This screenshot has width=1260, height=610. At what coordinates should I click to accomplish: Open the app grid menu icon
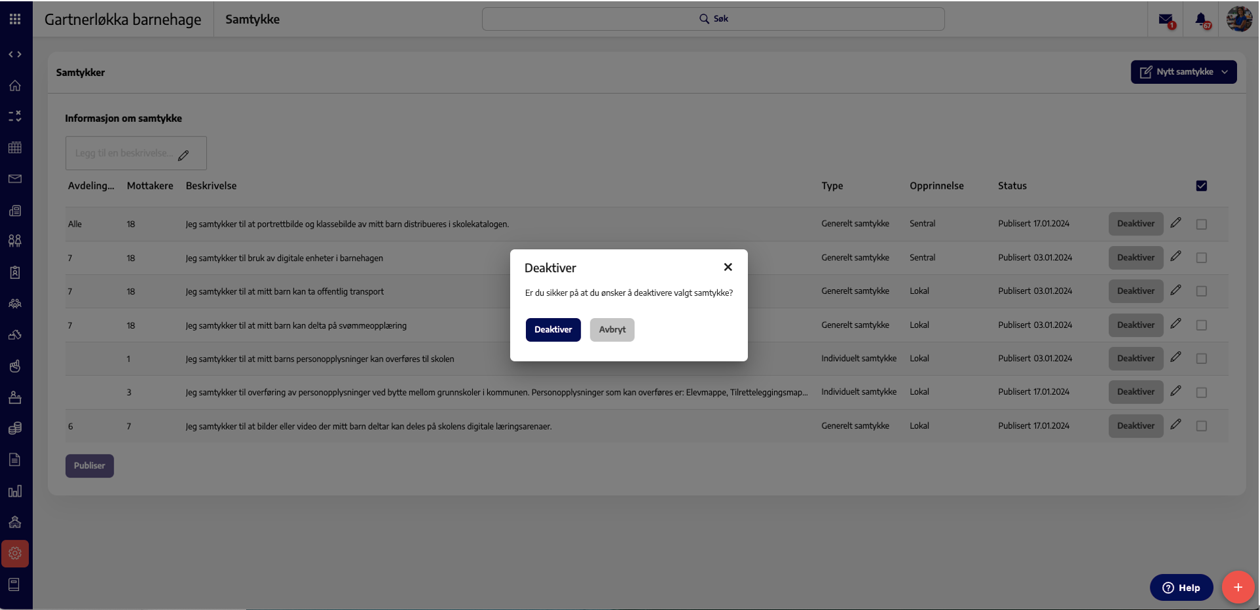pyautogui.click(x=15, y=19)
